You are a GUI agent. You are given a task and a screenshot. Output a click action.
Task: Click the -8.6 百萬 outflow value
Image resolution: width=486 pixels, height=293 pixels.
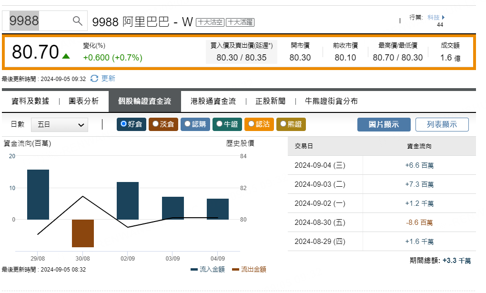[x=419, y=222]
